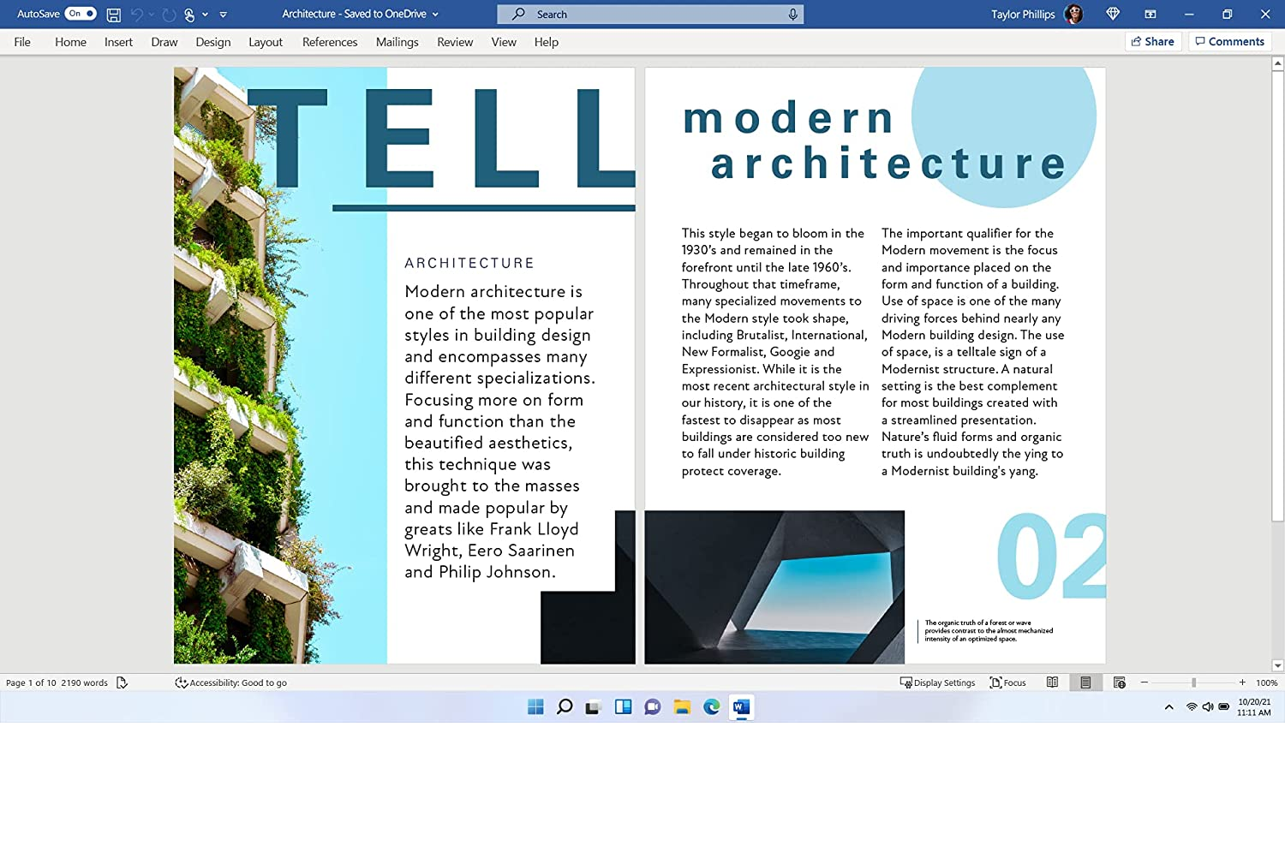This screenshot has width=1285, height=858.
Task: Click the zoom in plus icon
Action: 1242,682
